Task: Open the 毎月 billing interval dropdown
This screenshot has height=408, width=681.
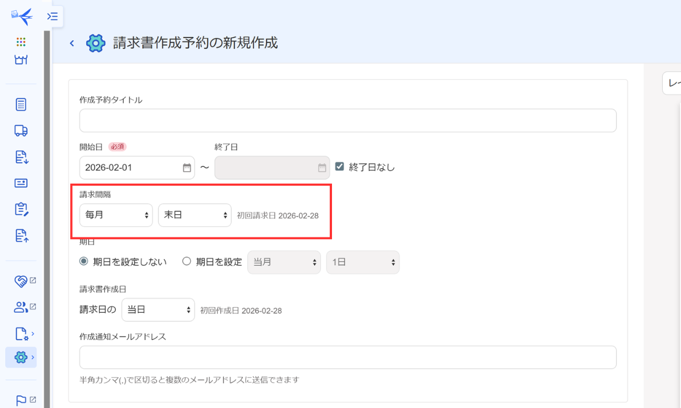Action: pyautogui.click(x=116, y=215)
